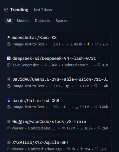Image resolution: width=119 pixels, height=152 pixels.
Task: Click Image-Text-to-Text task icon on Kimi-K3
Action: (x=9, y=44)
